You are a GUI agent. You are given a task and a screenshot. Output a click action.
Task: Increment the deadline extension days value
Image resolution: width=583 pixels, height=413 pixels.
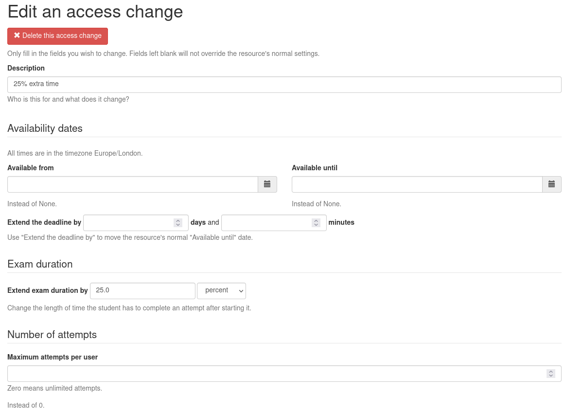[x=178, y=220]
